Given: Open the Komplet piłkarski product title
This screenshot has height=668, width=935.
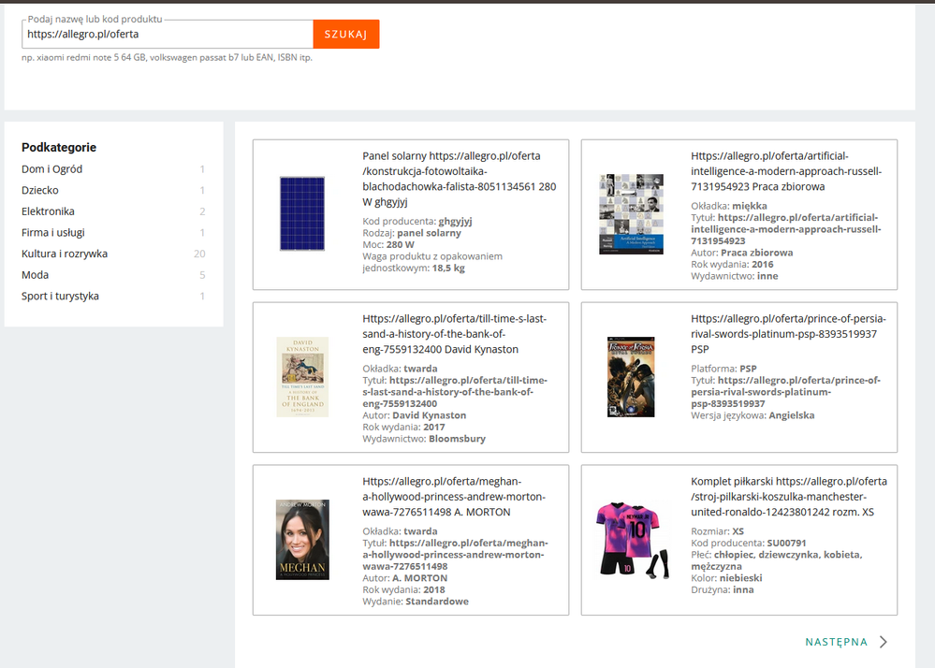Looking at the screenshot, I should pos(789,497).
